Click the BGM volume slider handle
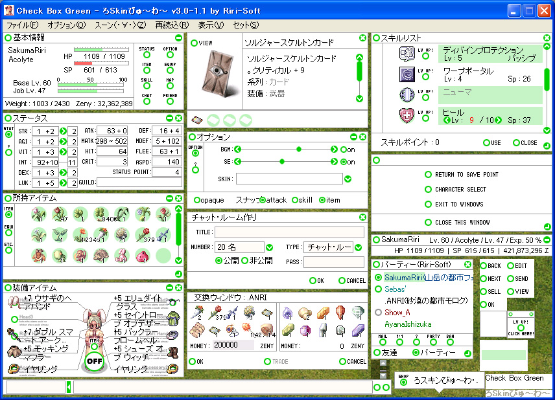Viewport: 555px width, 400px height. 299,149
